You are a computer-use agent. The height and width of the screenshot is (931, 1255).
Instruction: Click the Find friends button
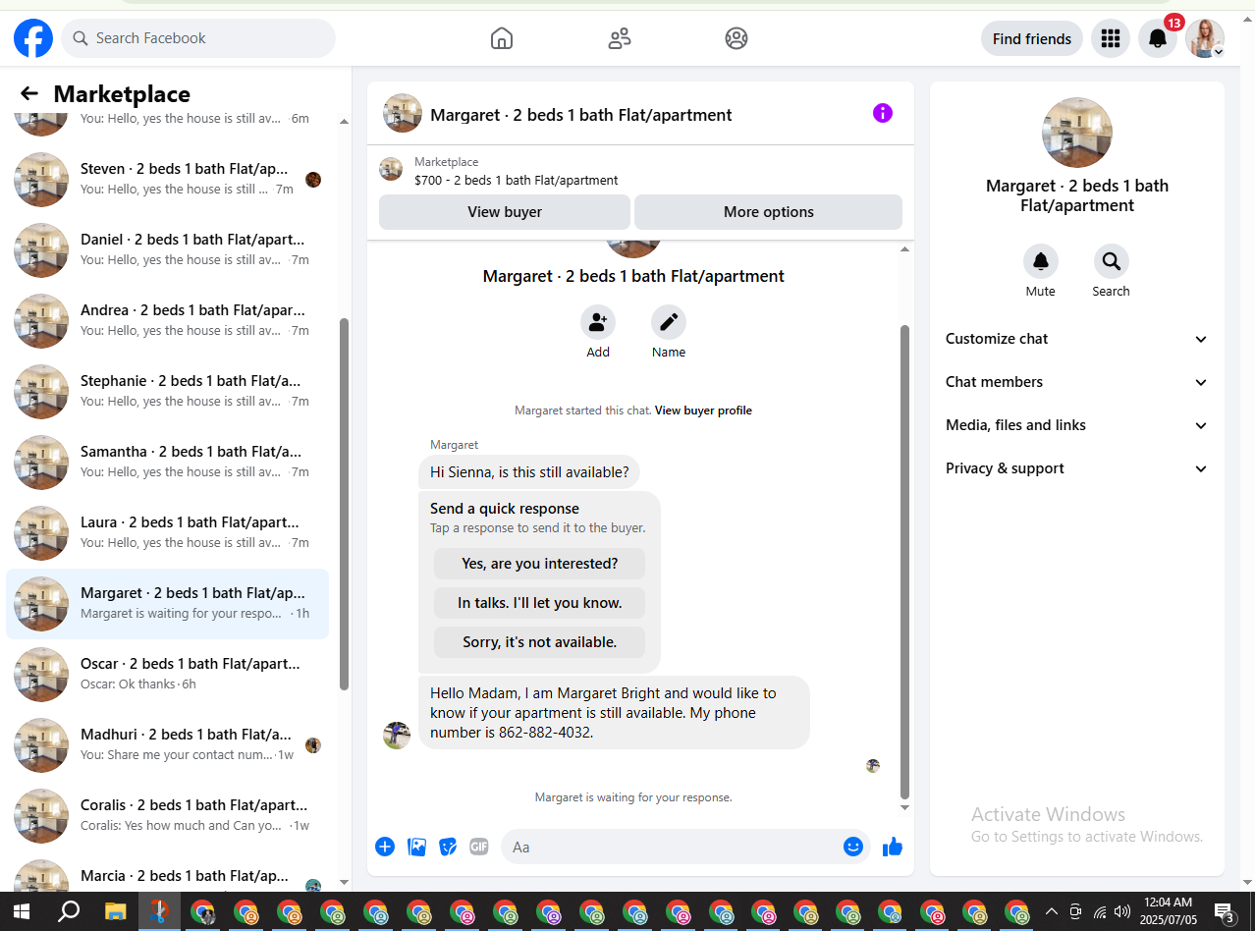point(1032,38)
